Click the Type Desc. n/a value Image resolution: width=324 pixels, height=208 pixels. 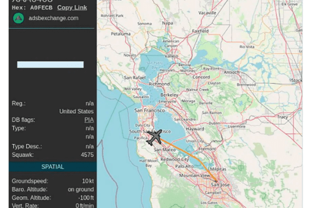click(90, 146)
